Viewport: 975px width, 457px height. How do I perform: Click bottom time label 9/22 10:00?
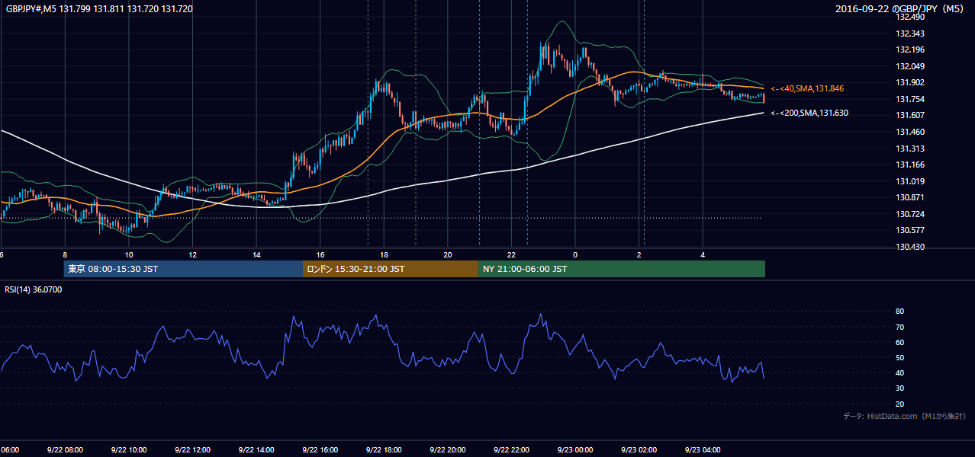[x=129, y=450]
